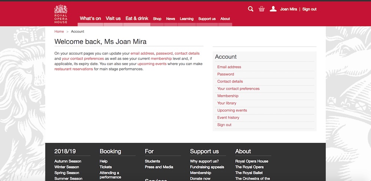Click the About footer heading
The height and width of the screenshot is (181, 371).
(243, 151)
